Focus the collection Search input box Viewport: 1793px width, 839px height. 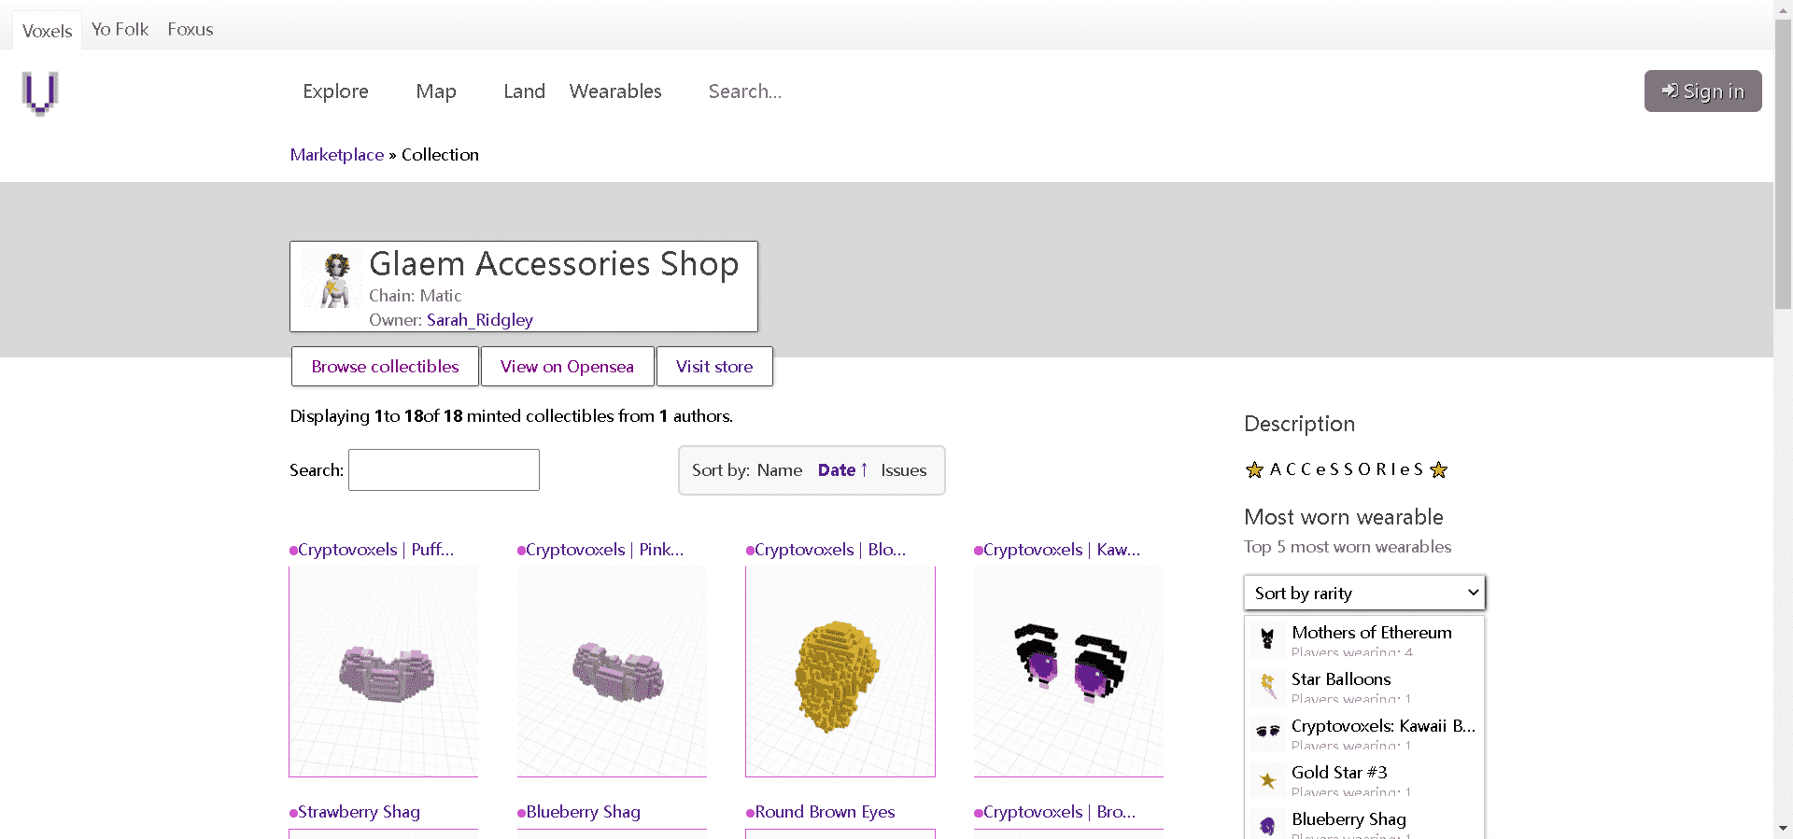point(444,469)
